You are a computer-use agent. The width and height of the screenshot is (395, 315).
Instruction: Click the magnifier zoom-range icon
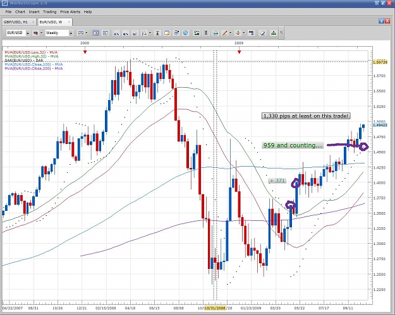(x=144, y=33)
